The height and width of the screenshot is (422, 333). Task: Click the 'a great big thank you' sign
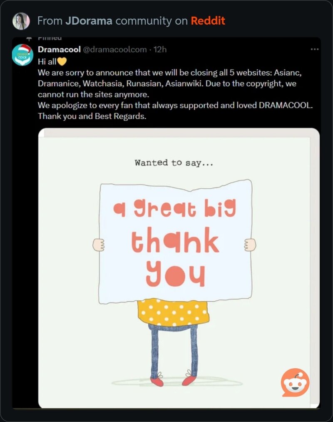click(x=175, y=242)
